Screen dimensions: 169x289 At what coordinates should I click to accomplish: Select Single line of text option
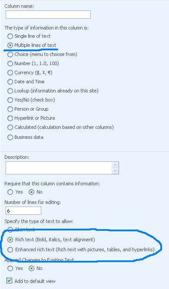pos(10,36)
